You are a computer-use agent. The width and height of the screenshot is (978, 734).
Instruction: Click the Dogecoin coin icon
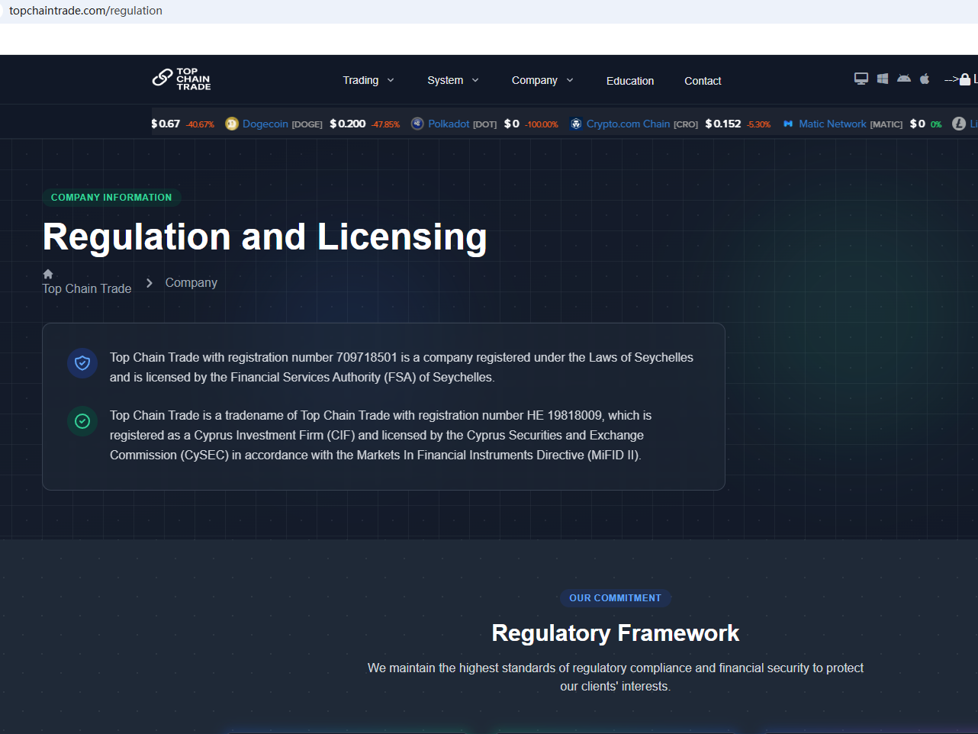[x=232, y=124]
